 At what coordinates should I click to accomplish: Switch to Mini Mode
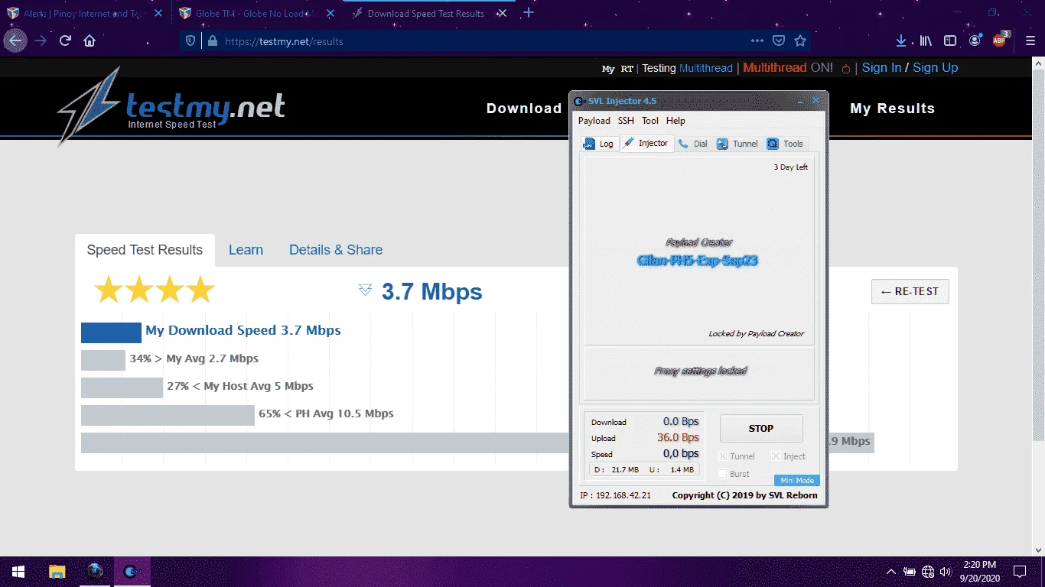coord(796,481)
